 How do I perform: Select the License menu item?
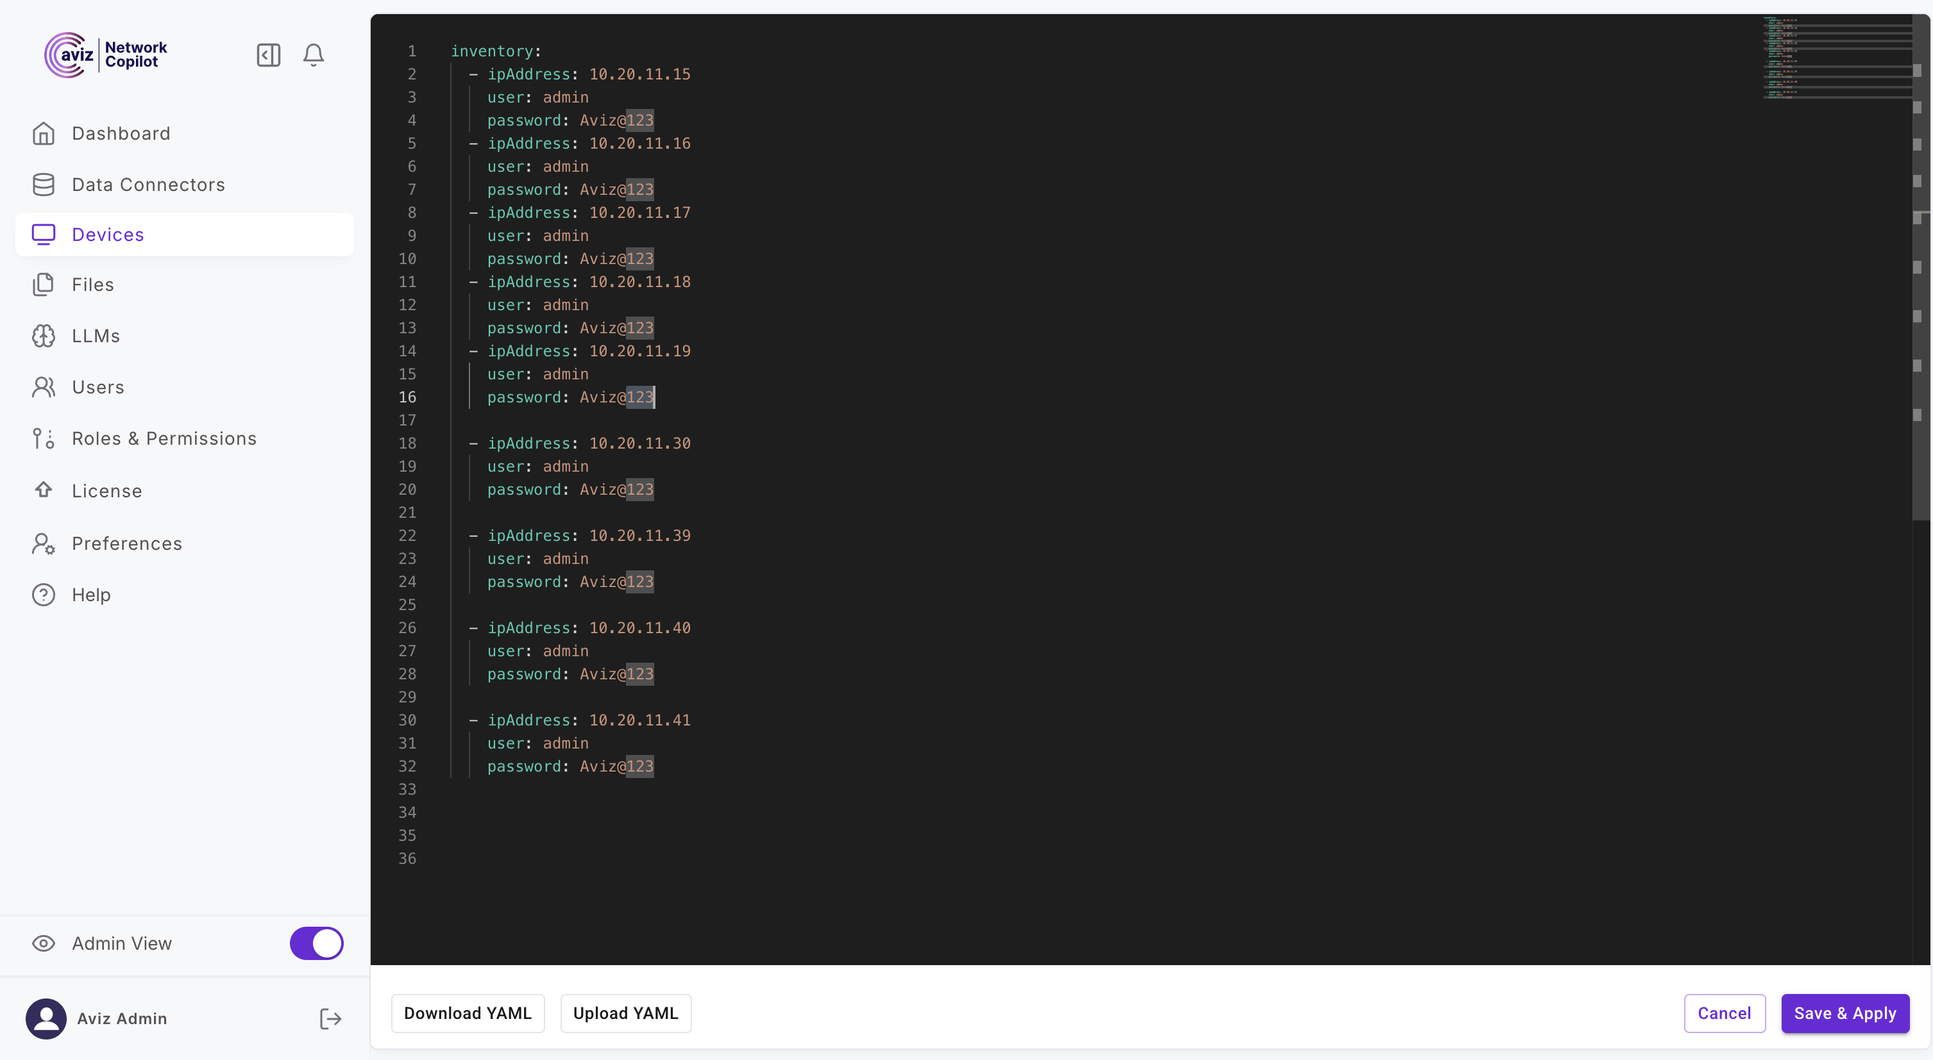coord(106,491)
